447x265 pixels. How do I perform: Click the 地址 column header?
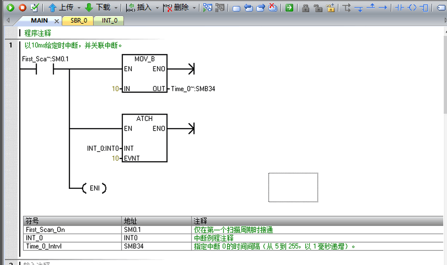(157, 221)
